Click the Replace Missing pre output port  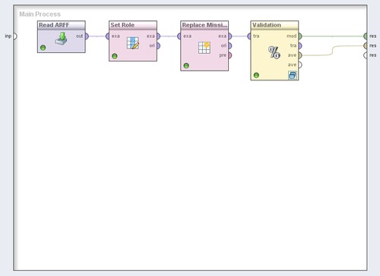coord(230,55)
